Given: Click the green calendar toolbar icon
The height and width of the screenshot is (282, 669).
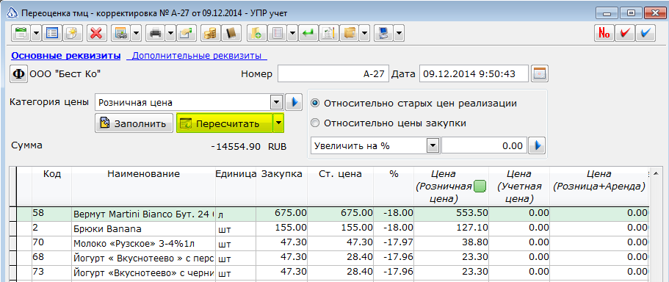Looking at the screenshot, I should pos(20,33).
